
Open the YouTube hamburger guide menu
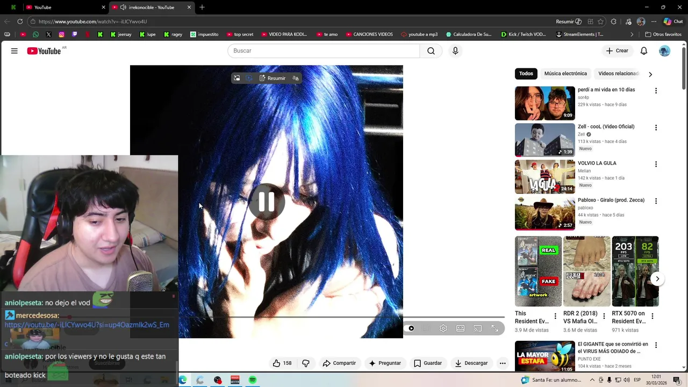pos(15,51)
